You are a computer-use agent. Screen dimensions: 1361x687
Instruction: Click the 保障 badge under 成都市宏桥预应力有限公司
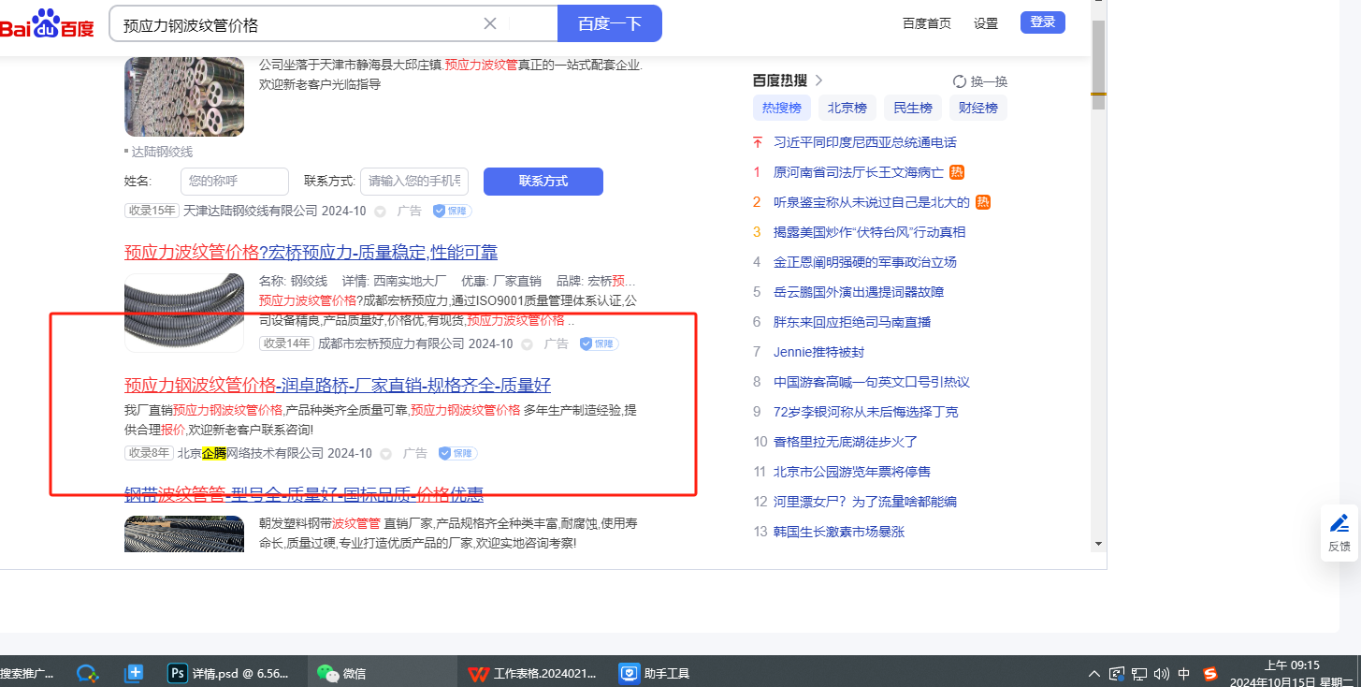(599, 343)
